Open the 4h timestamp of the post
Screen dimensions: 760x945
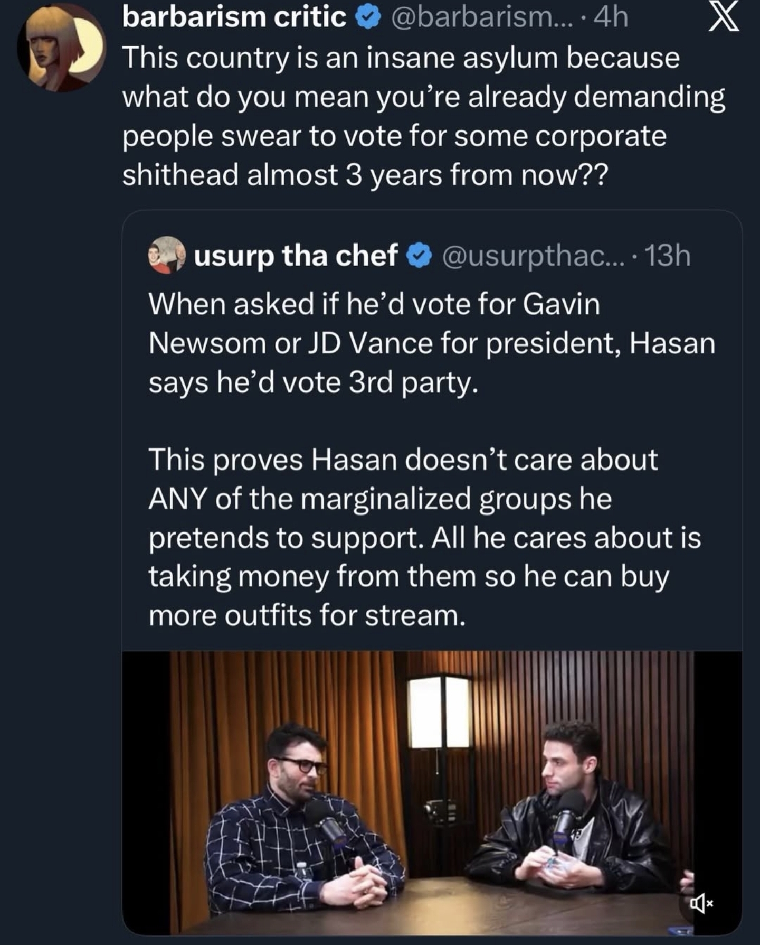click(611, 17)
